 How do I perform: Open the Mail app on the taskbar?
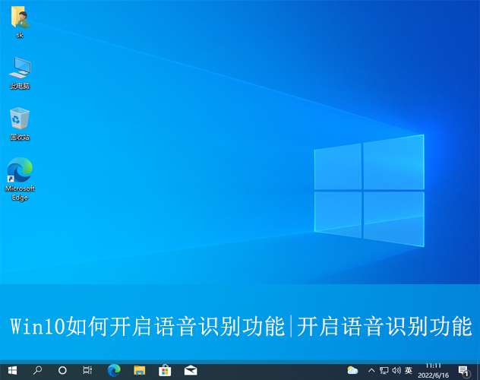[x=190, y=370]
